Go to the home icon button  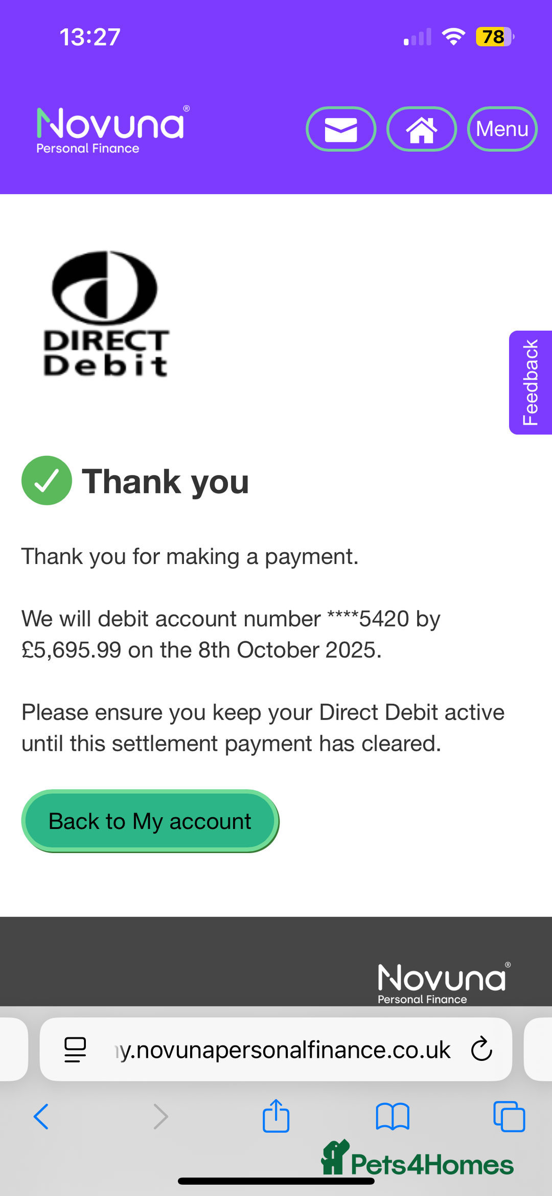(421, 129)
